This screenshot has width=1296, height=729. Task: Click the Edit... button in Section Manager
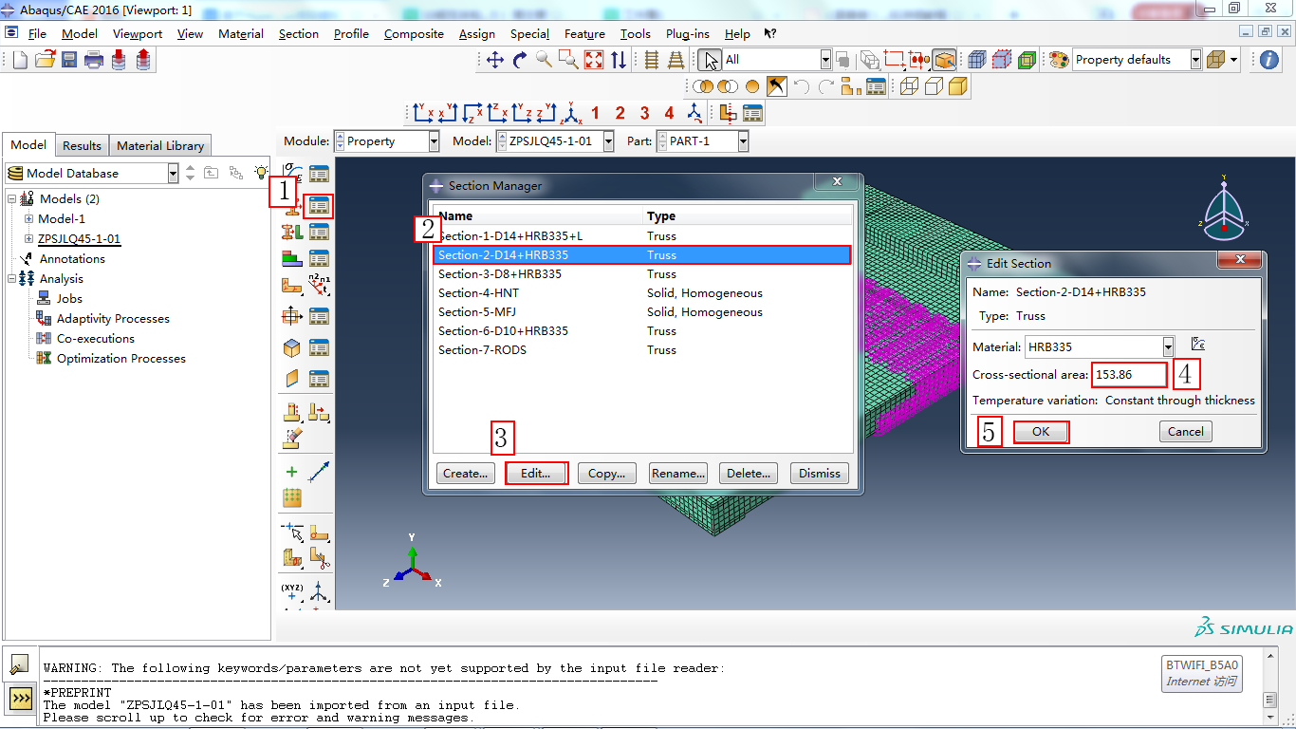pyautogui.click(x=536, y=473)
